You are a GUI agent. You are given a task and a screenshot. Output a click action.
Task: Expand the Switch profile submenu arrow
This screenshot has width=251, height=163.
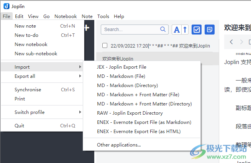click(80, 112)
